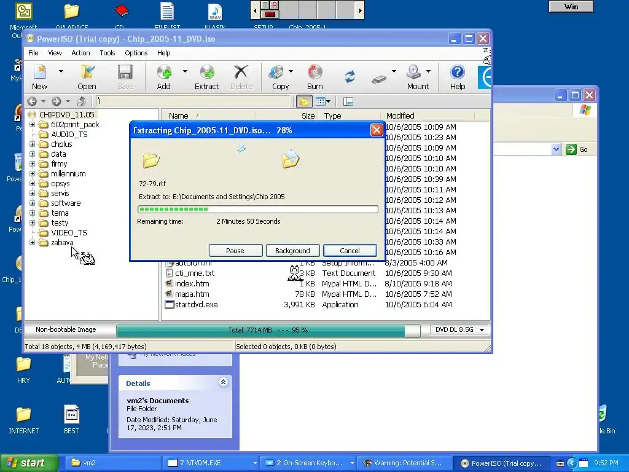Select the VIDEO_TS folder in tree
The width and height of the screenshot is (629, 472).
(x=69, y=233)
